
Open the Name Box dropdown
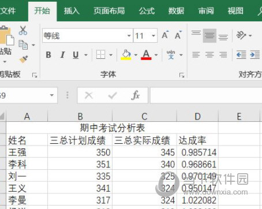pos(52,95)
